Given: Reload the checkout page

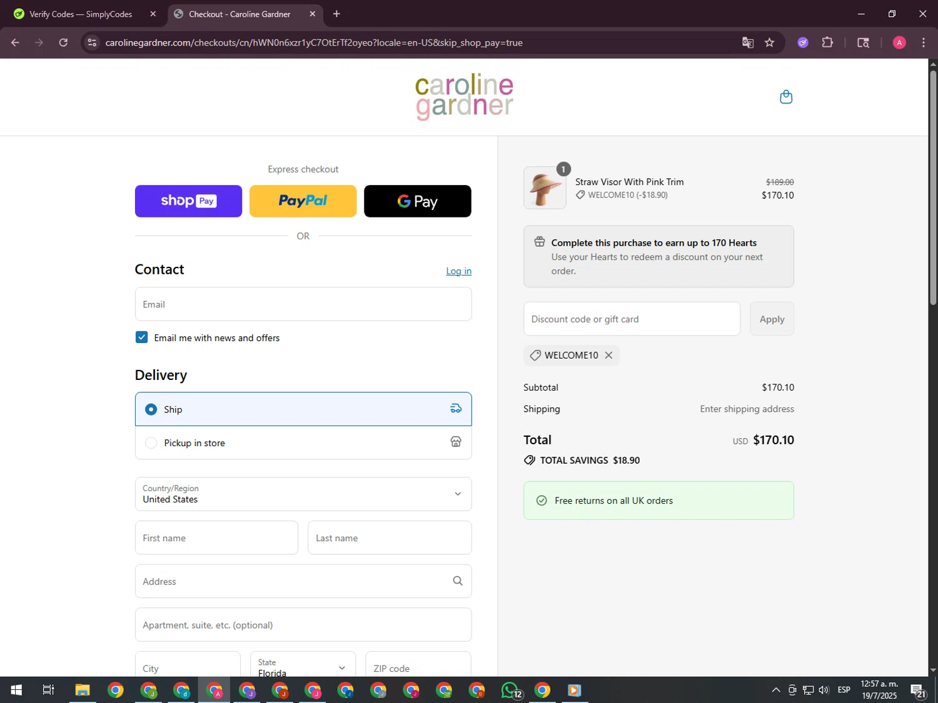Looking at the screenshot, I should (x=63, y=42).
